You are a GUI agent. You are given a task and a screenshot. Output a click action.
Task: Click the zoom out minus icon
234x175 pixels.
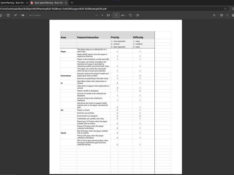click(96, 15)
